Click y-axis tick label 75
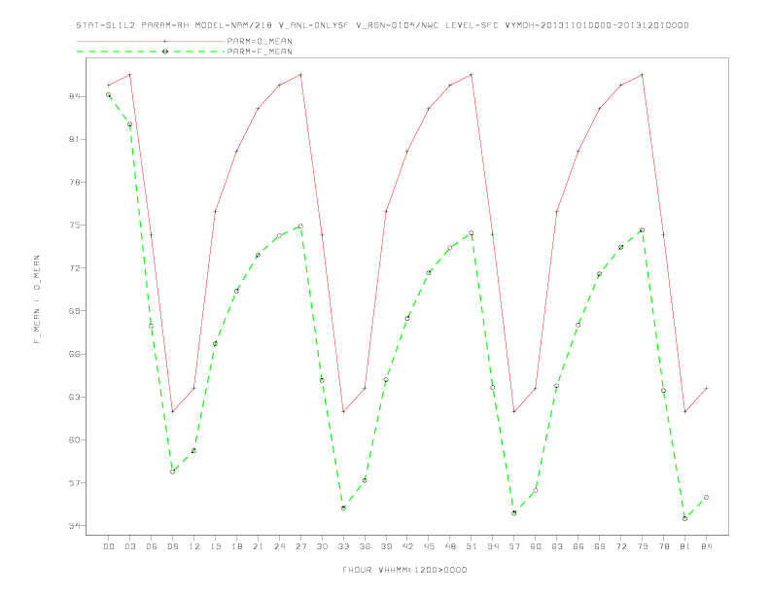The width and height of the screenshot is (770, 595). [75, 226]
